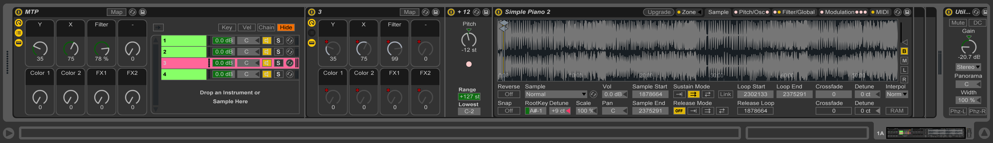Click Sampler save preset disk icon

[x=907, y=12]
